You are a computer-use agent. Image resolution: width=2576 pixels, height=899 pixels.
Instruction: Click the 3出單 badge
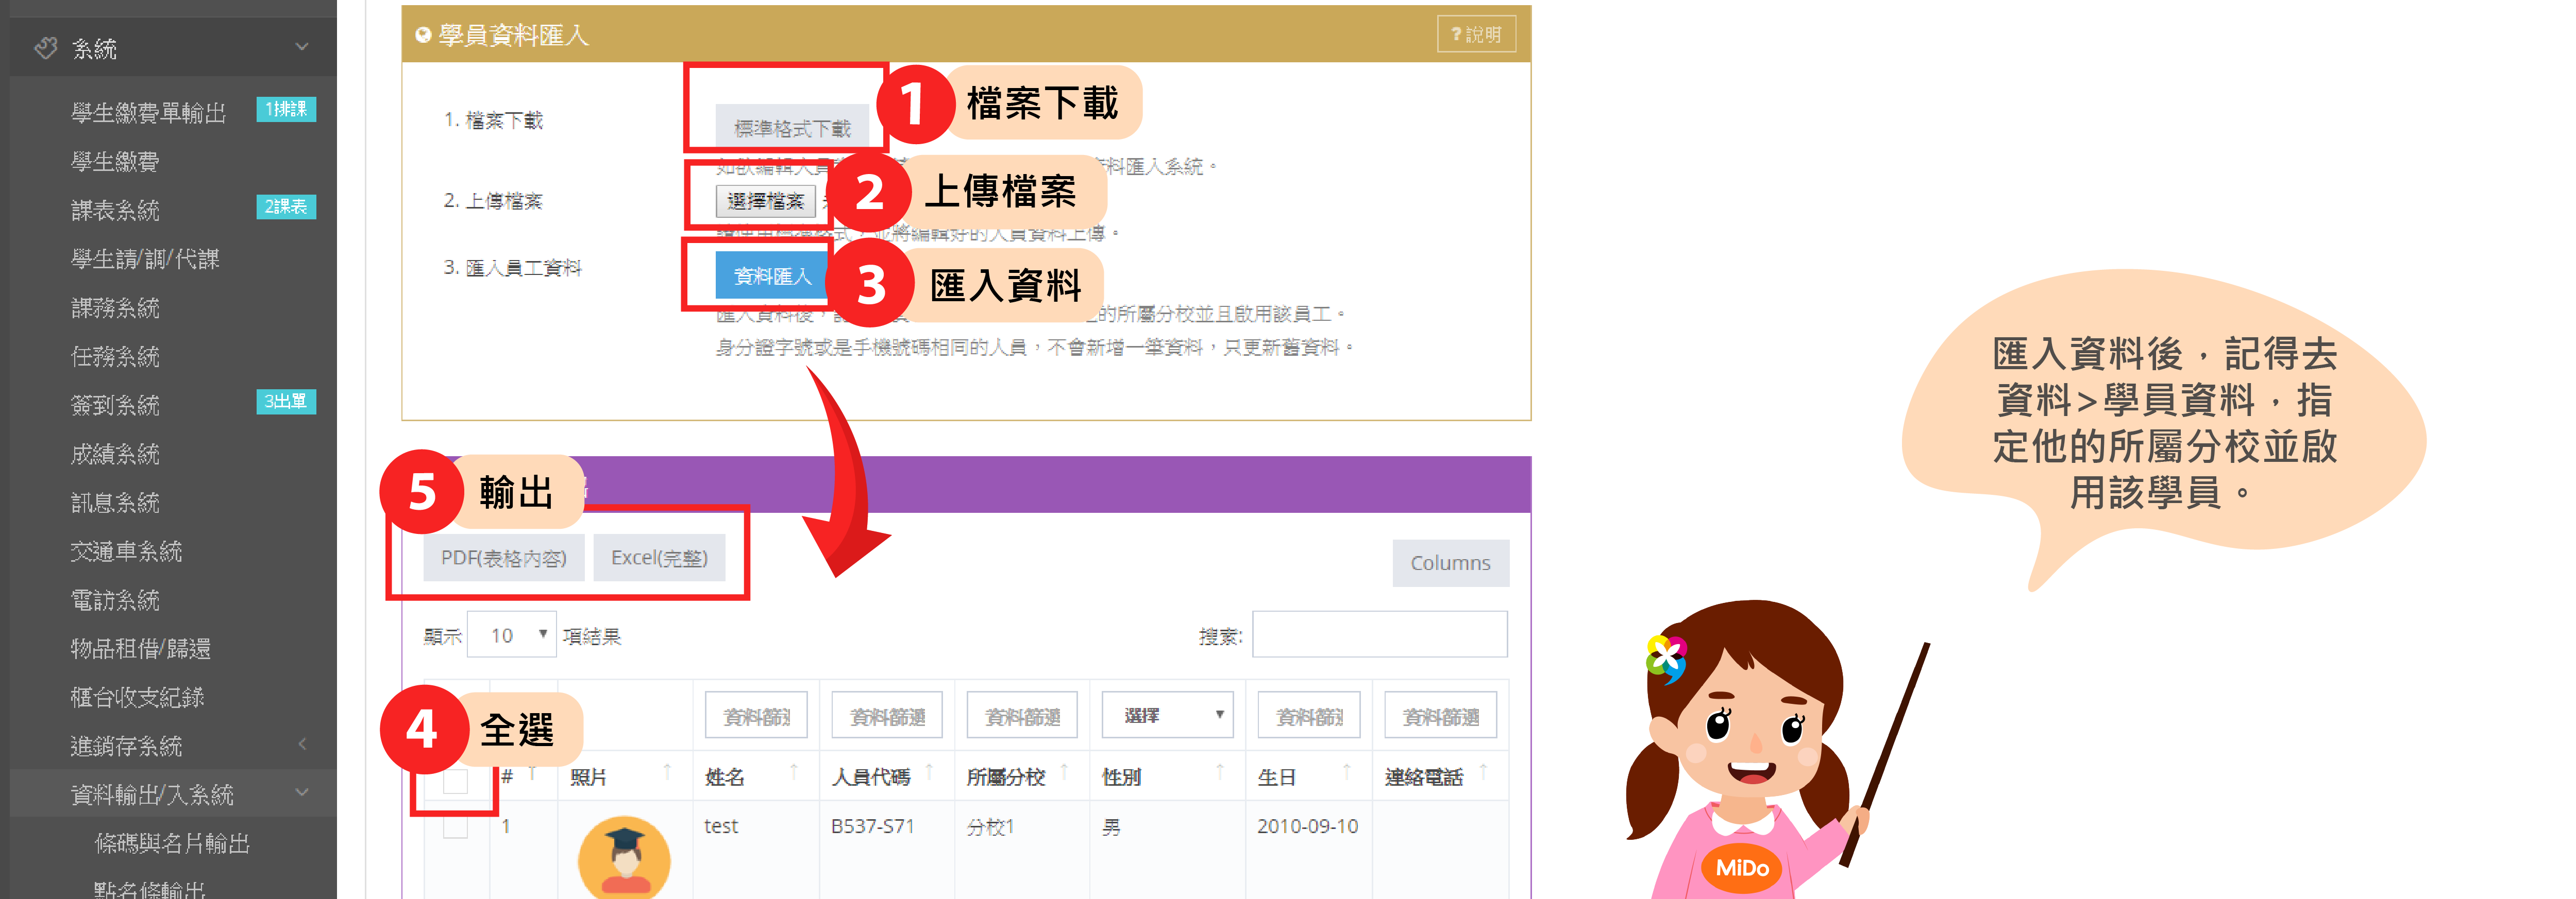coord(286,402)
